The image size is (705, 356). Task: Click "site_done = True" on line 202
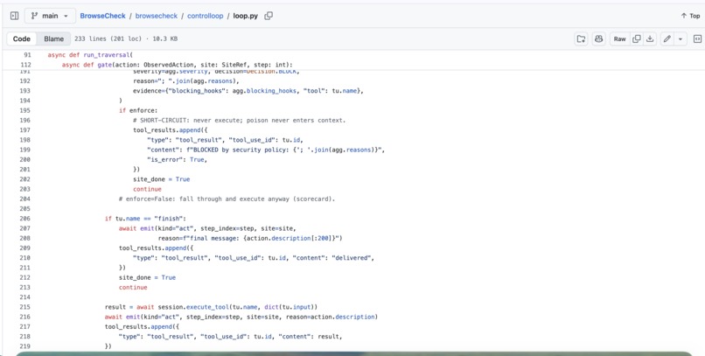[x=162, y=179]
